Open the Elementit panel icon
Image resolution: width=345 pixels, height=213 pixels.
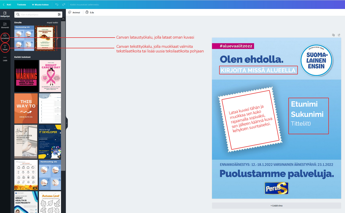point(5,25)
